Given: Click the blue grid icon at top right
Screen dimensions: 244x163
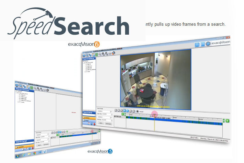Looking at the screenshot, I should tap(197, 45).
